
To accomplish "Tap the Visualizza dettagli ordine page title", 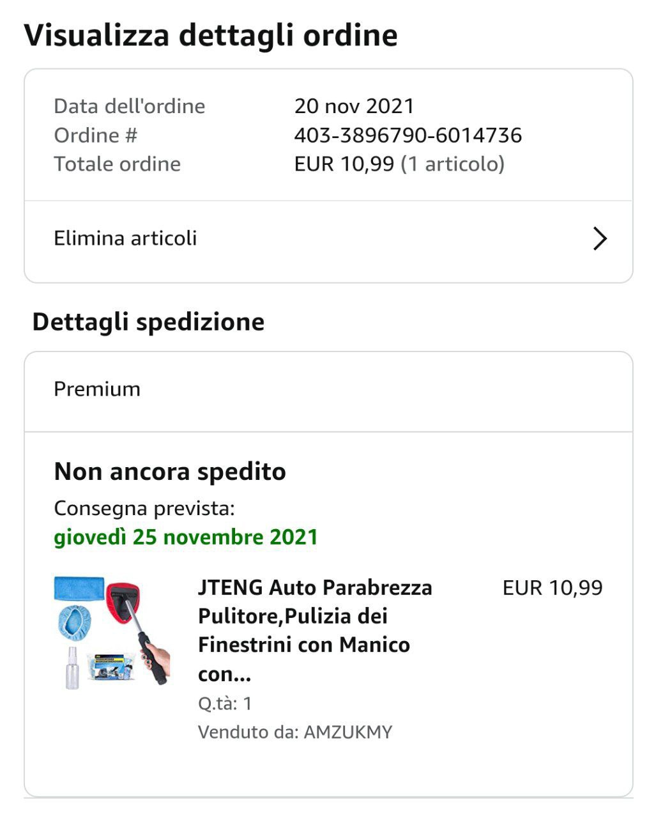I will point(211,35).
